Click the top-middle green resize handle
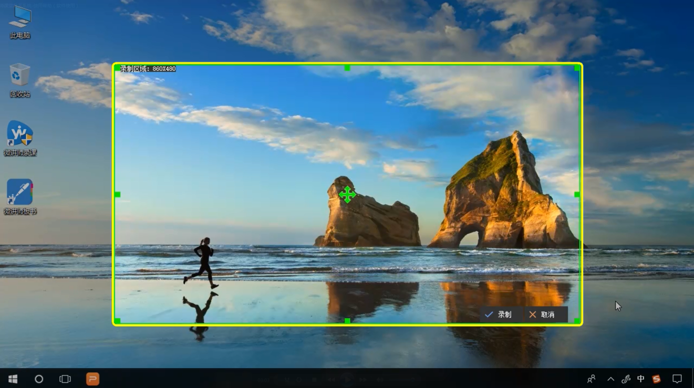Viewport: 694px width, 388px height. point(347,68)
